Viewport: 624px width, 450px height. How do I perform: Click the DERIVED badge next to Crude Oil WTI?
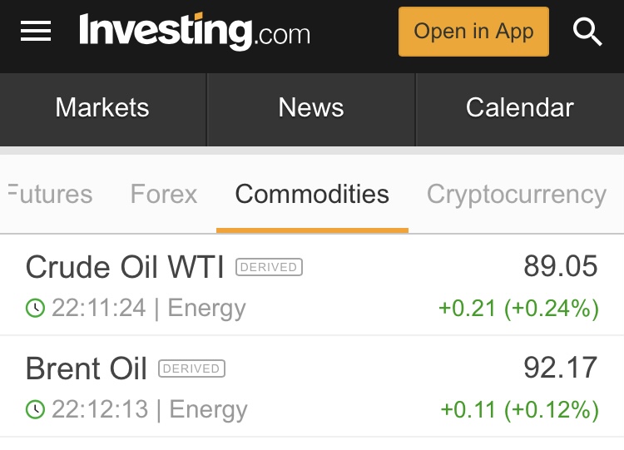(x=269, y=267)
